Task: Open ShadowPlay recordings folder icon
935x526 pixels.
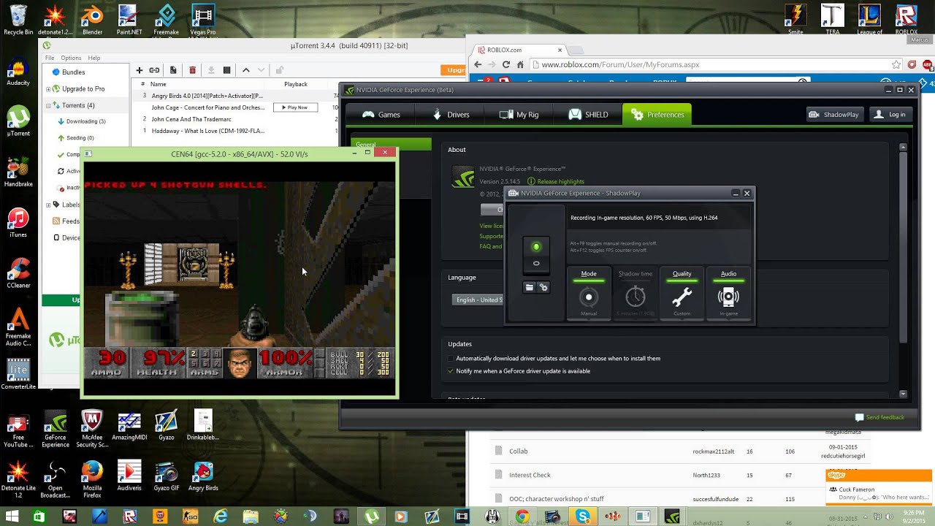Action: click(x=530, y=287)
